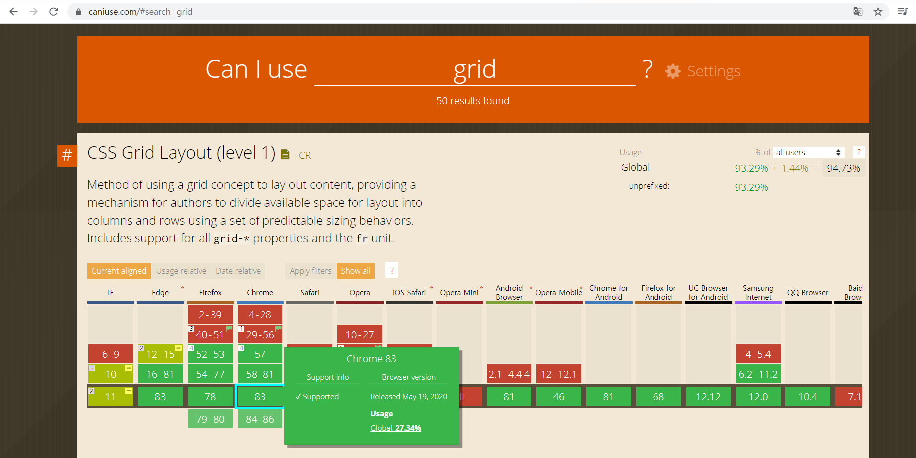Viewport: 916px width, 458px height.
Task: Click the translate page icon
Action: [858, 11]
